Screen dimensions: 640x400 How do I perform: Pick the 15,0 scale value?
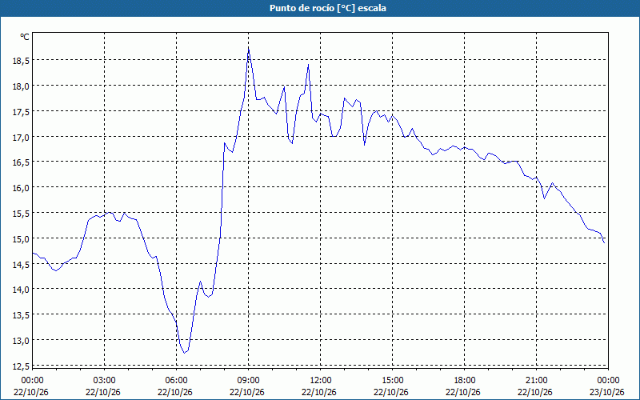pos(21,238)
